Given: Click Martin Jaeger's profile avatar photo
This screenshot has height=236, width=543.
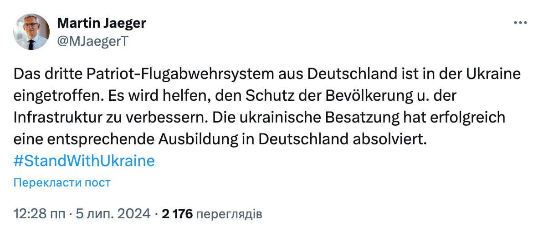Looking at the screenshot, I should (31, 32).
